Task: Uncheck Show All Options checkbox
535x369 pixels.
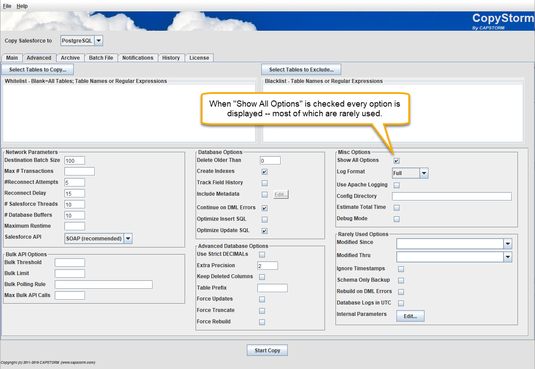Action: (396, 161)
